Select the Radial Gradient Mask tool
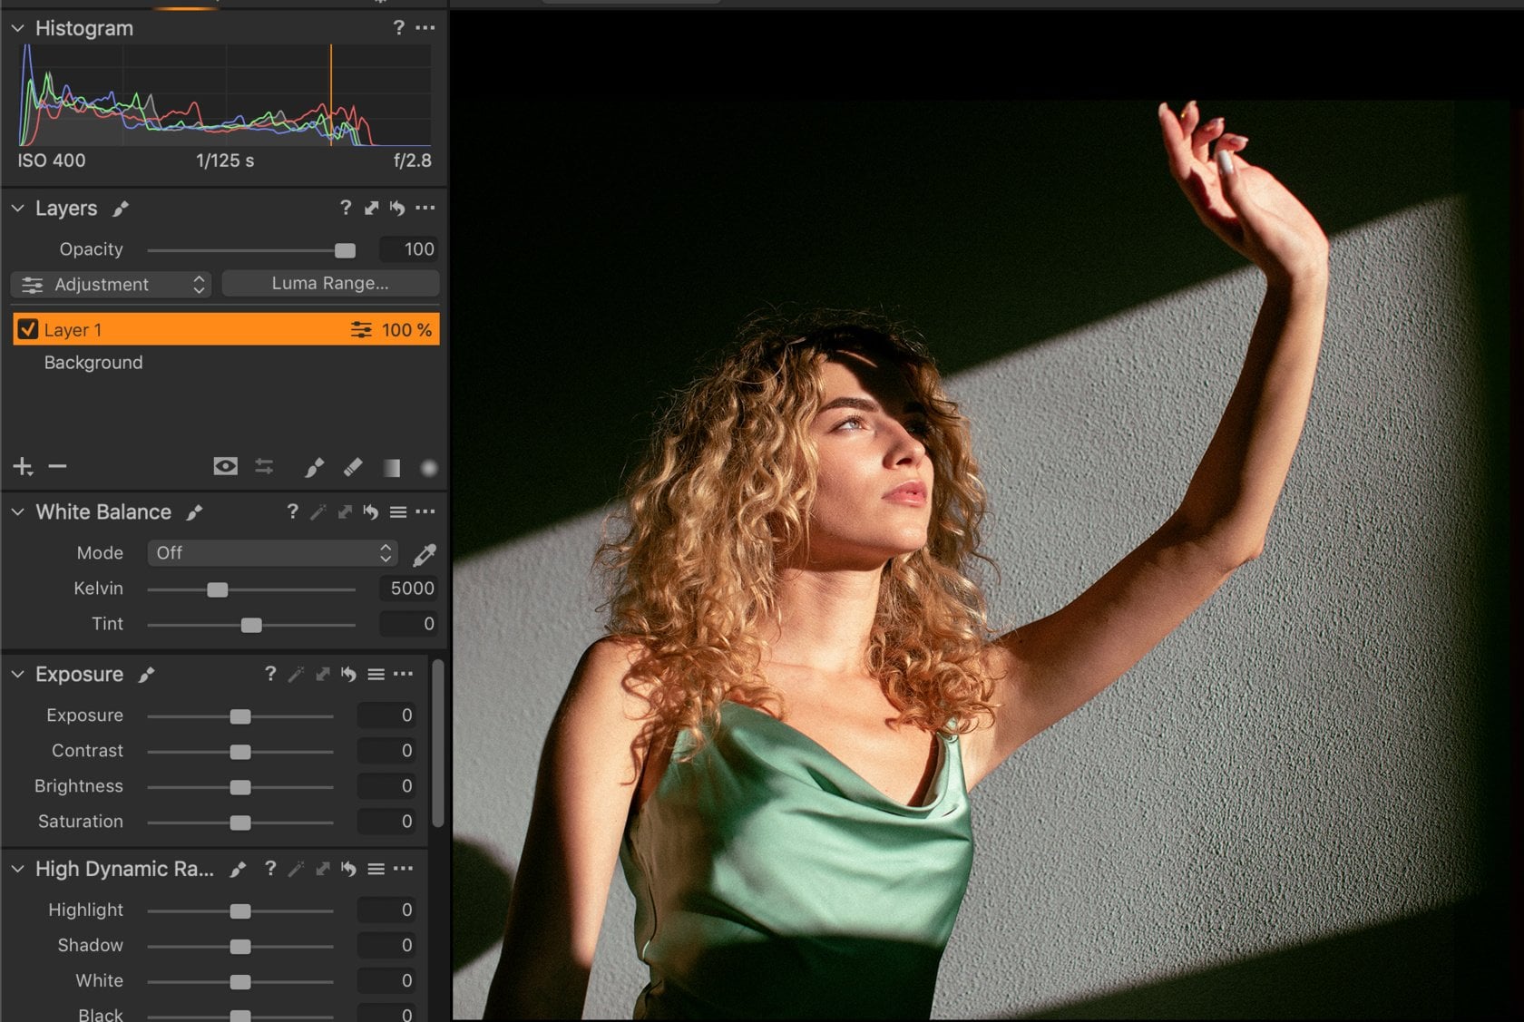The image size is (1524, 1022). click(x=428, y=468)
